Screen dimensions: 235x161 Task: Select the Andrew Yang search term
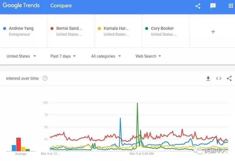(21, 28)
